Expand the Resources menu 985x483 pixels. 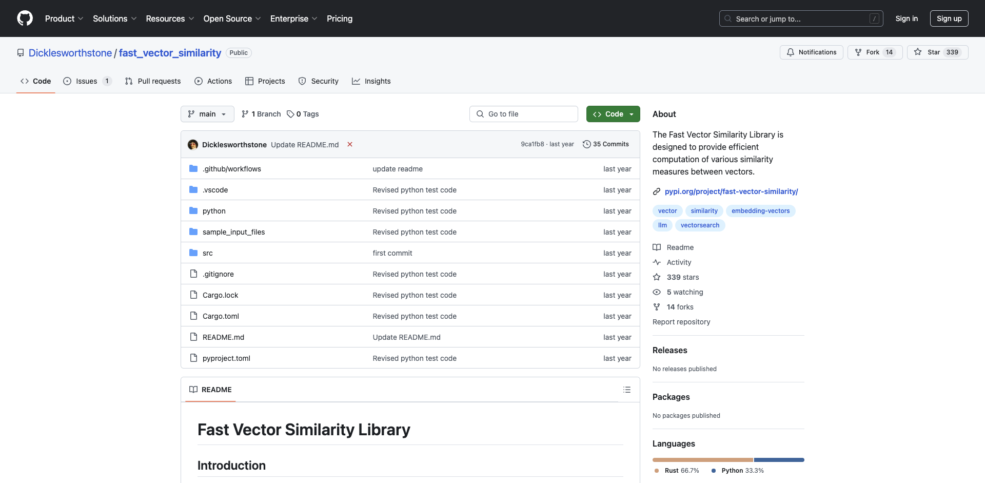click(170, 18)
